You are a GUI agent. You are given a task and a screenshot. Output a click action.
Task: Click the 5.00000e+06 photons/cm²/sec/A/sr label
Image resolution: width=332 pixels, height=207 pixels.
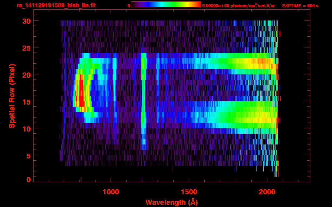click(x=238, y=5)
